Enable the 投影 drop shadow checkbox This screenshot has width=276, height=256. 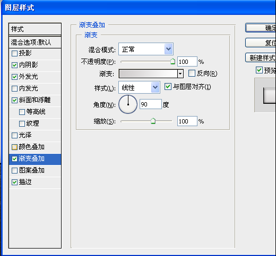(14, 53)
